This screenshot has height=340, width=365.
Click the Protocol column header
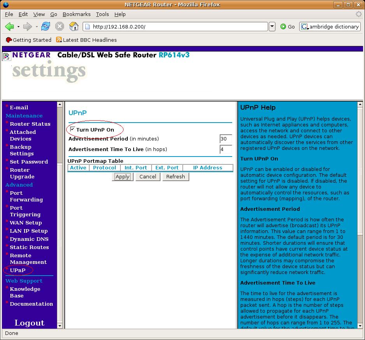[104, 168]
